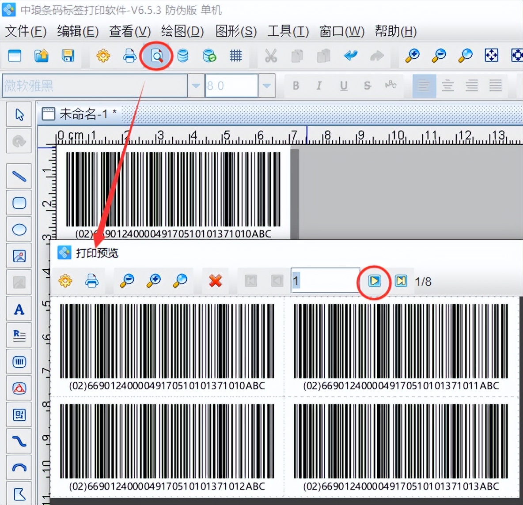Click the fit-to-window arrows icon

pos(492,56)
